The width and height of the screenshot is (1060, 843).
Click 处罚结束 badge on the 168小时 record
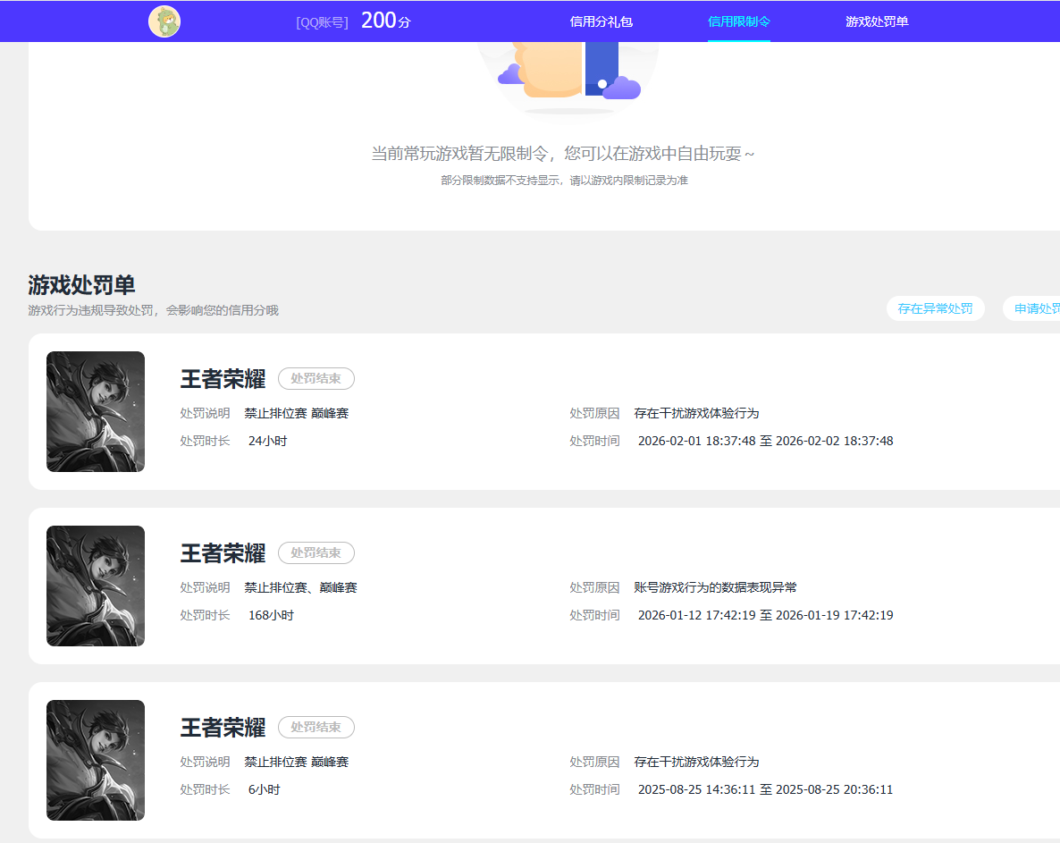pos(316,553)
